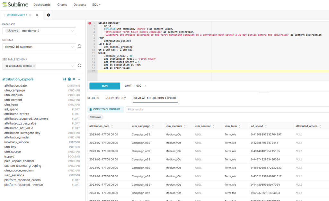Click the error marker on line 1
Image resolution: width=329 pixels, height=201 pixels.
coord(90,23)
